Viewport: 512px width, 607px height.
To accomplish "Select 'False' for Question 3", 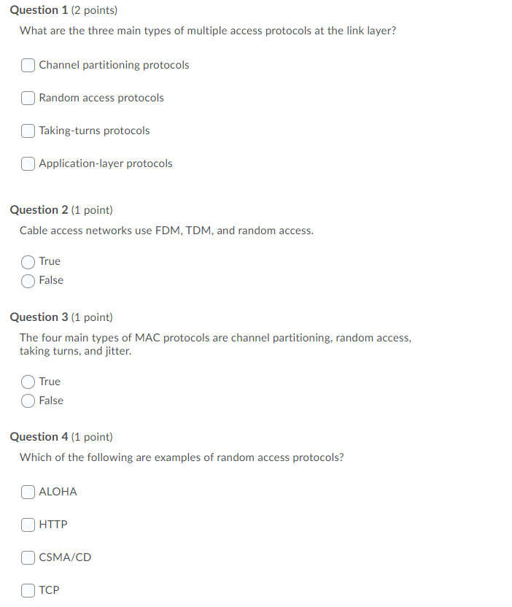I will [x=28, y=401].
